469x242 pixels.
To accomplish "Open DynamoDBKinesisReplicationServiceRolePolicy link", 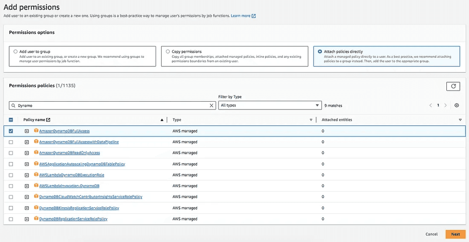I will coord(79,208).
